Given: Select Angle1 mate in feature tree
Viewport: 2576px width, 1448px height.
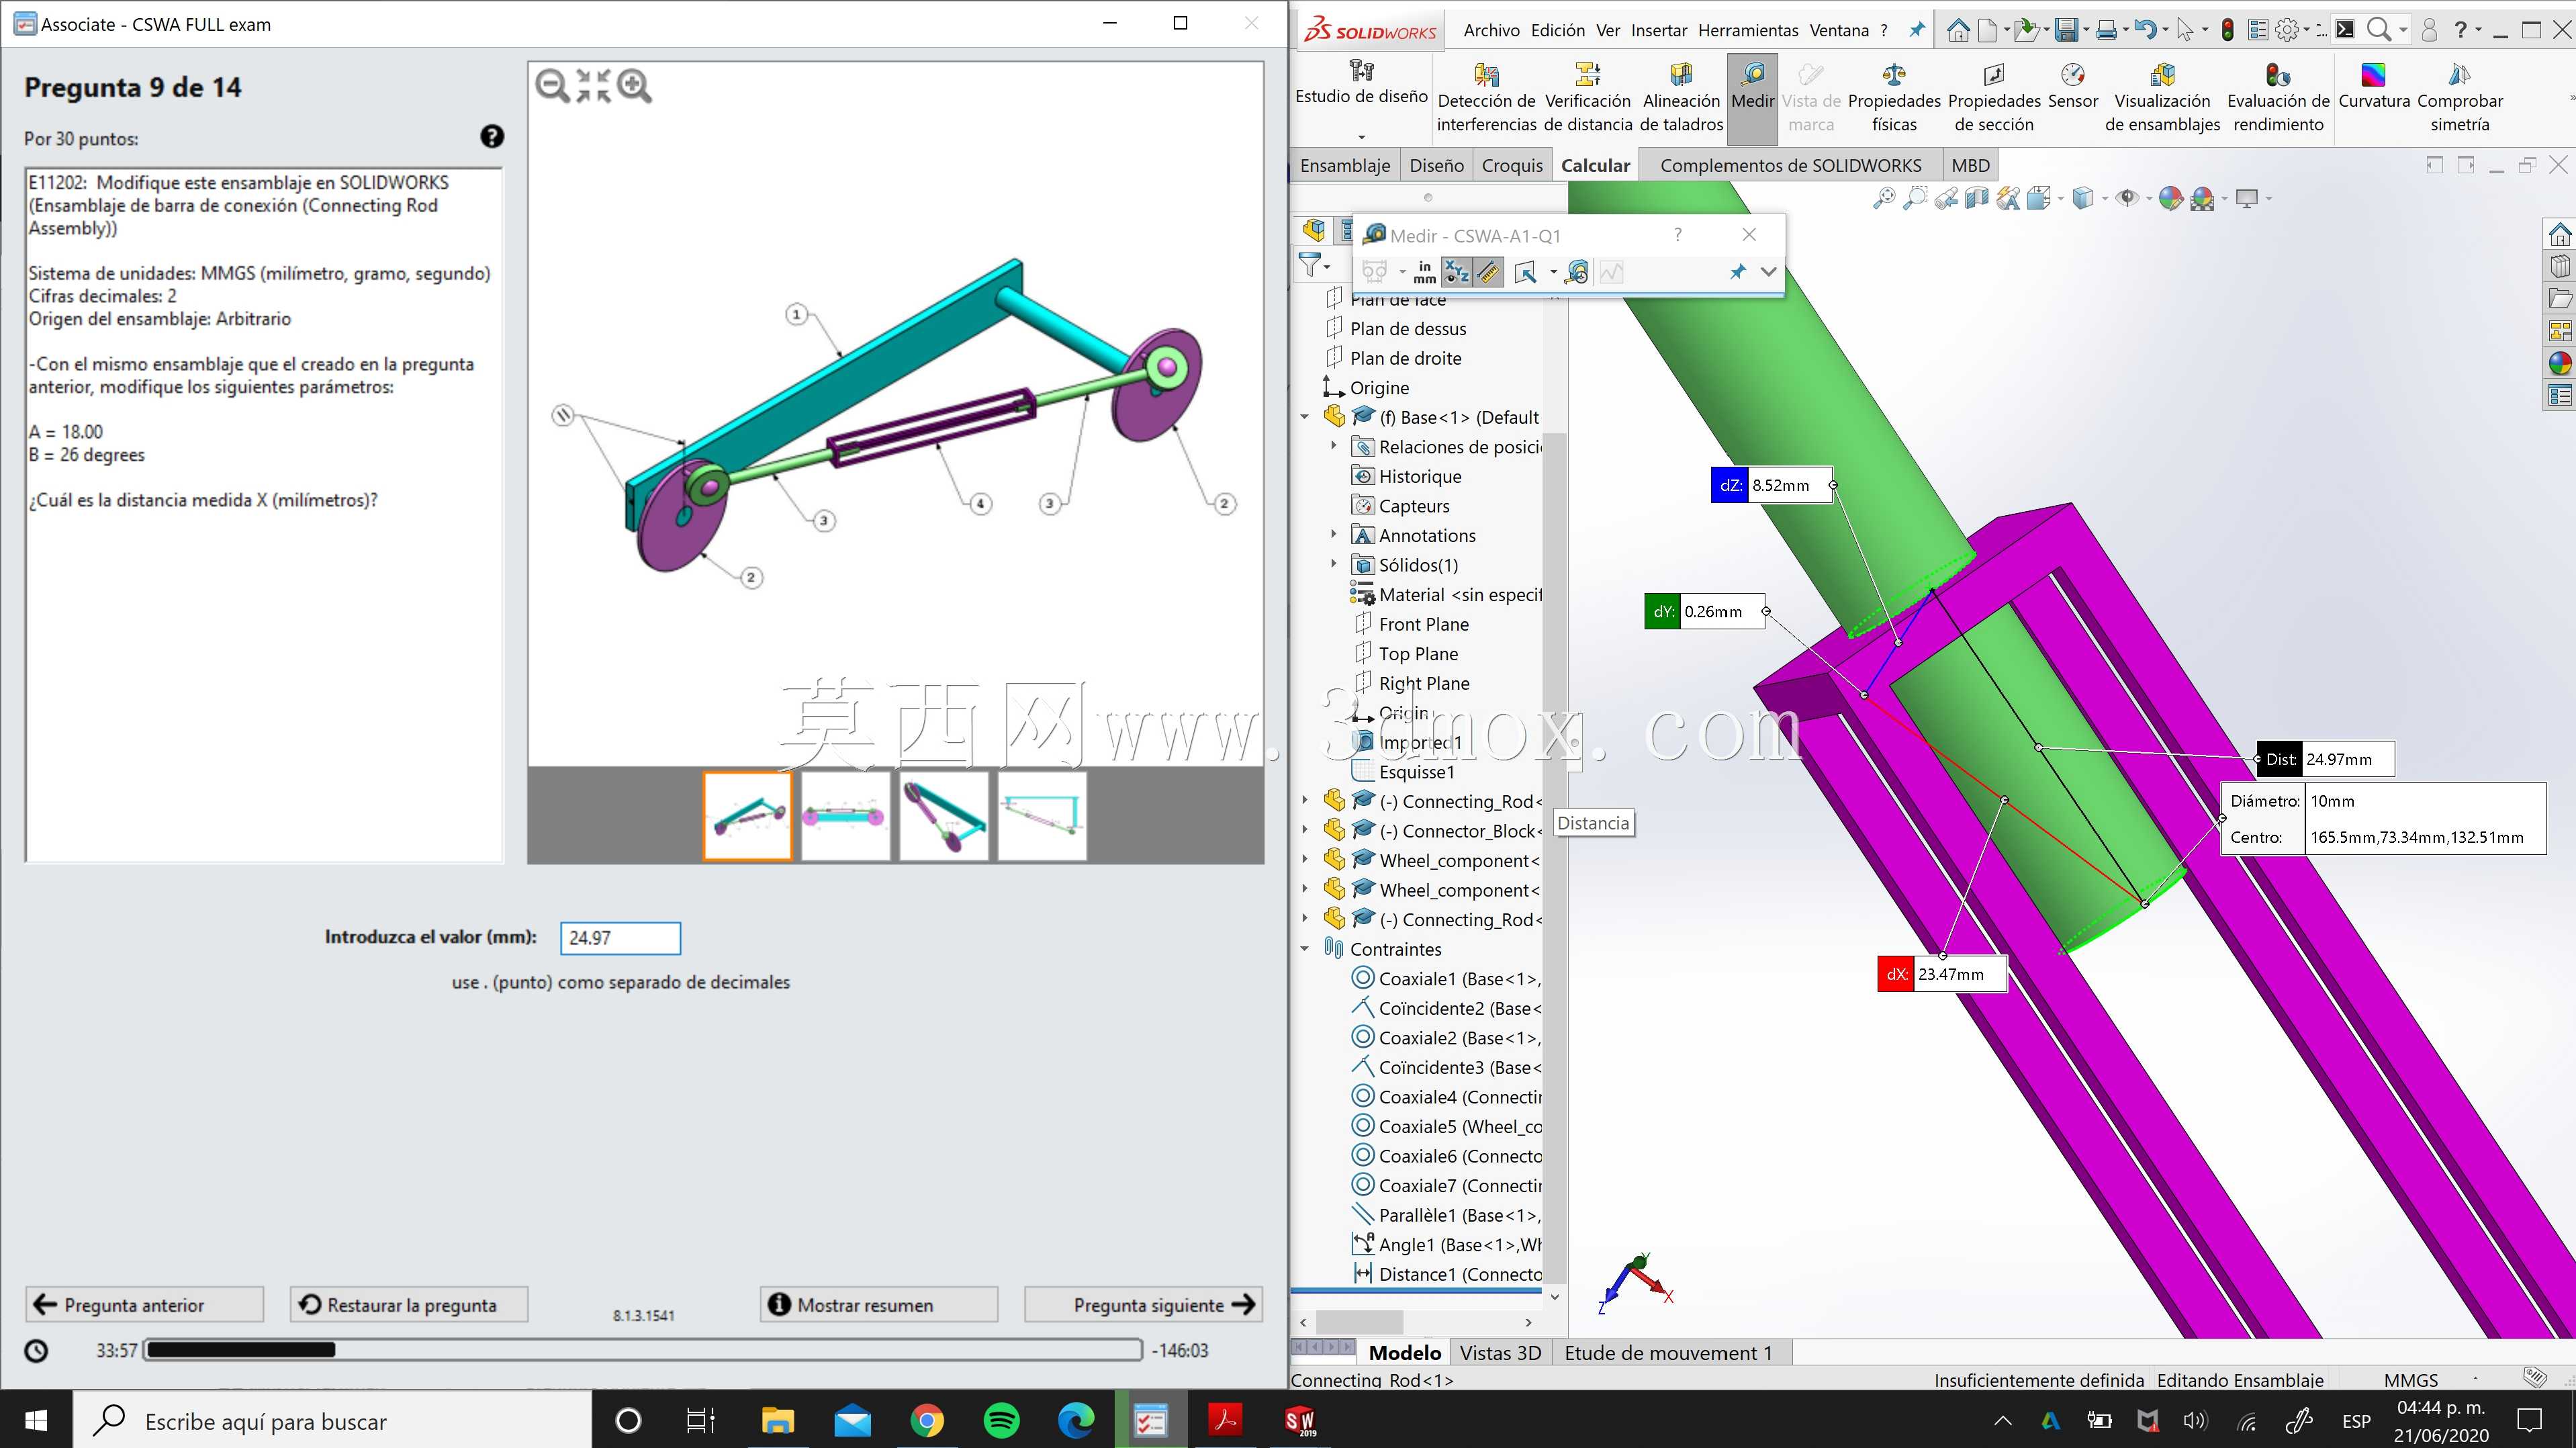Looking at the screenshot, I should pyautogui.click(x=1446, y=1244).
